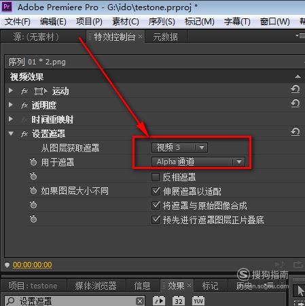
Task: Toggle the fx button for 设置遮罩
Action: (24, 134)
